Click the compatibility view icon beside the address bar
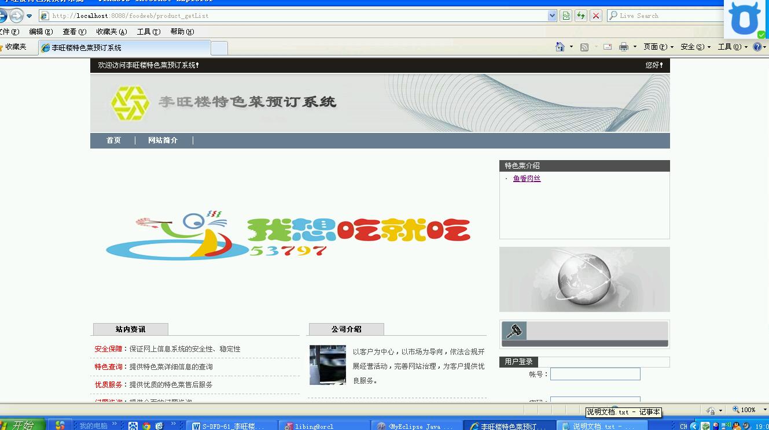The image size is (769, 430). pos(566,16)
